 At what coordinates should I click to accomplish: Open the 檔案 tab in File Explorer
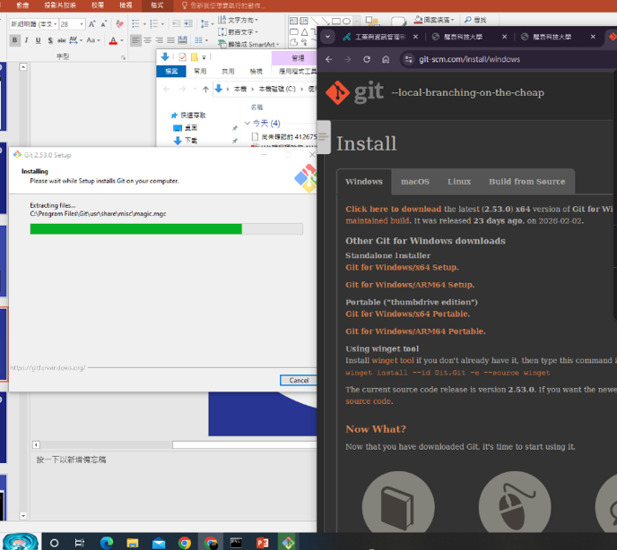169,71
